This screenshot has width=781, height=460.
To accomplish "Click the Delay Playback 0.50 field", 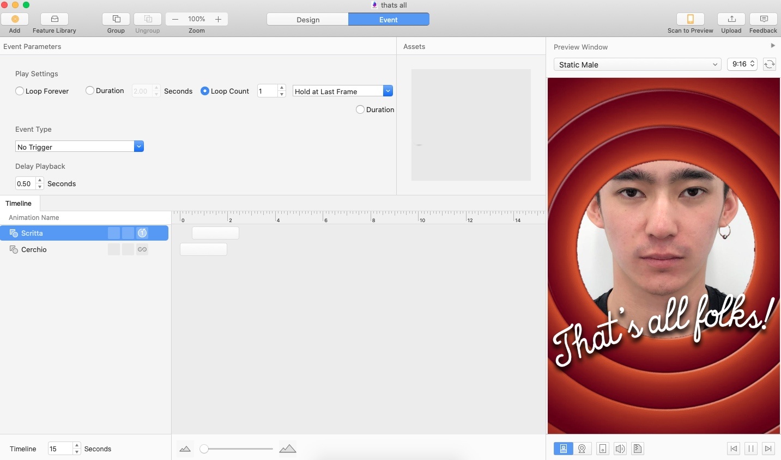I will 25,183.
